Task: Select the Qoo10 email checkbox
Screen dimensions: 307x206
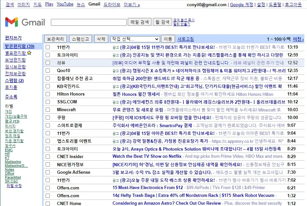Action: (x=48, y=71)
